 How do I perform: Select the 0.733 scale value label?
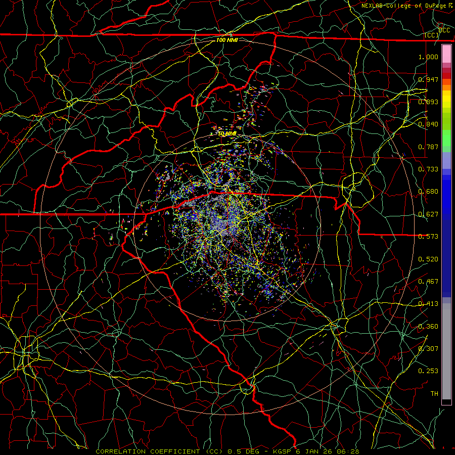[x=428, y=169]
